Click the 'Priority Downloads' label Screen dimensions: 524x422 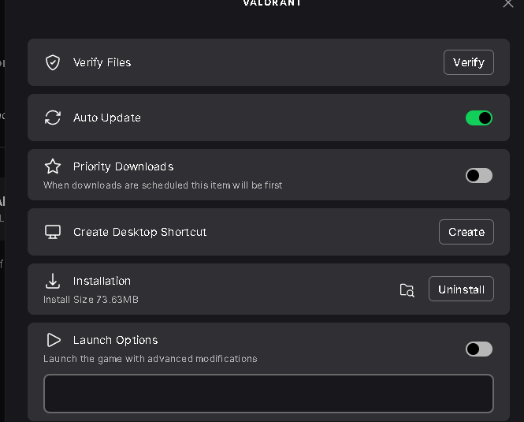coord(123,166)
